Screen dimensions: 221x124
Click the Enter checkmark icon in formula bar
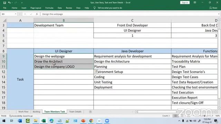click(x=31, y=14)
